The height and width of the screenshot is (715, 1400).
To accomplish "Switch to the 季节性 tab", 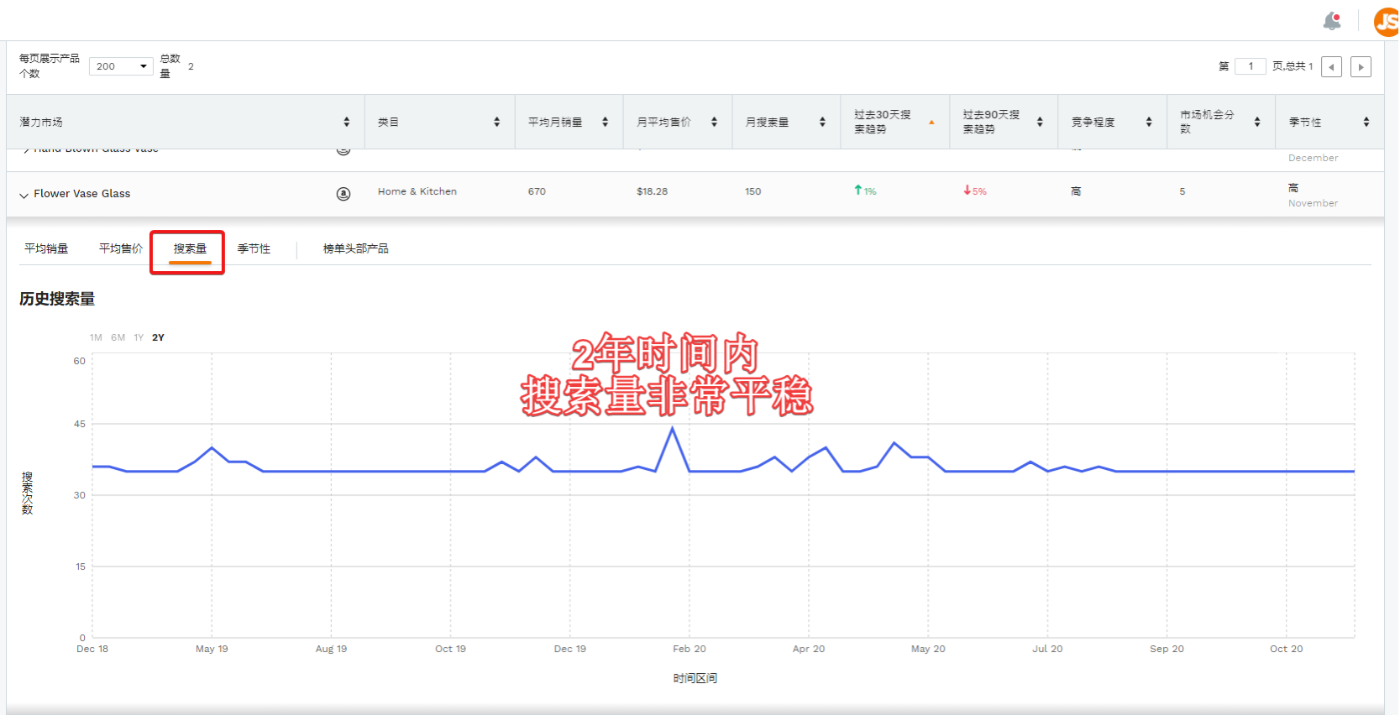I will (254, 248).
